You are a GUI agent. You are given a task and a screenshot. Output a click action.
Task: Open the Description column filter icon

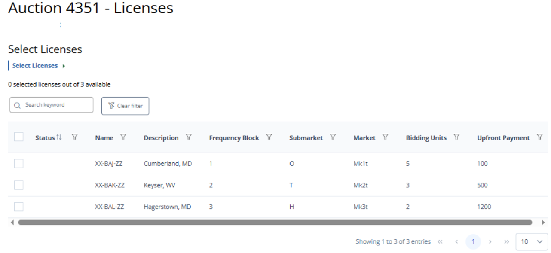coord(188,137)
